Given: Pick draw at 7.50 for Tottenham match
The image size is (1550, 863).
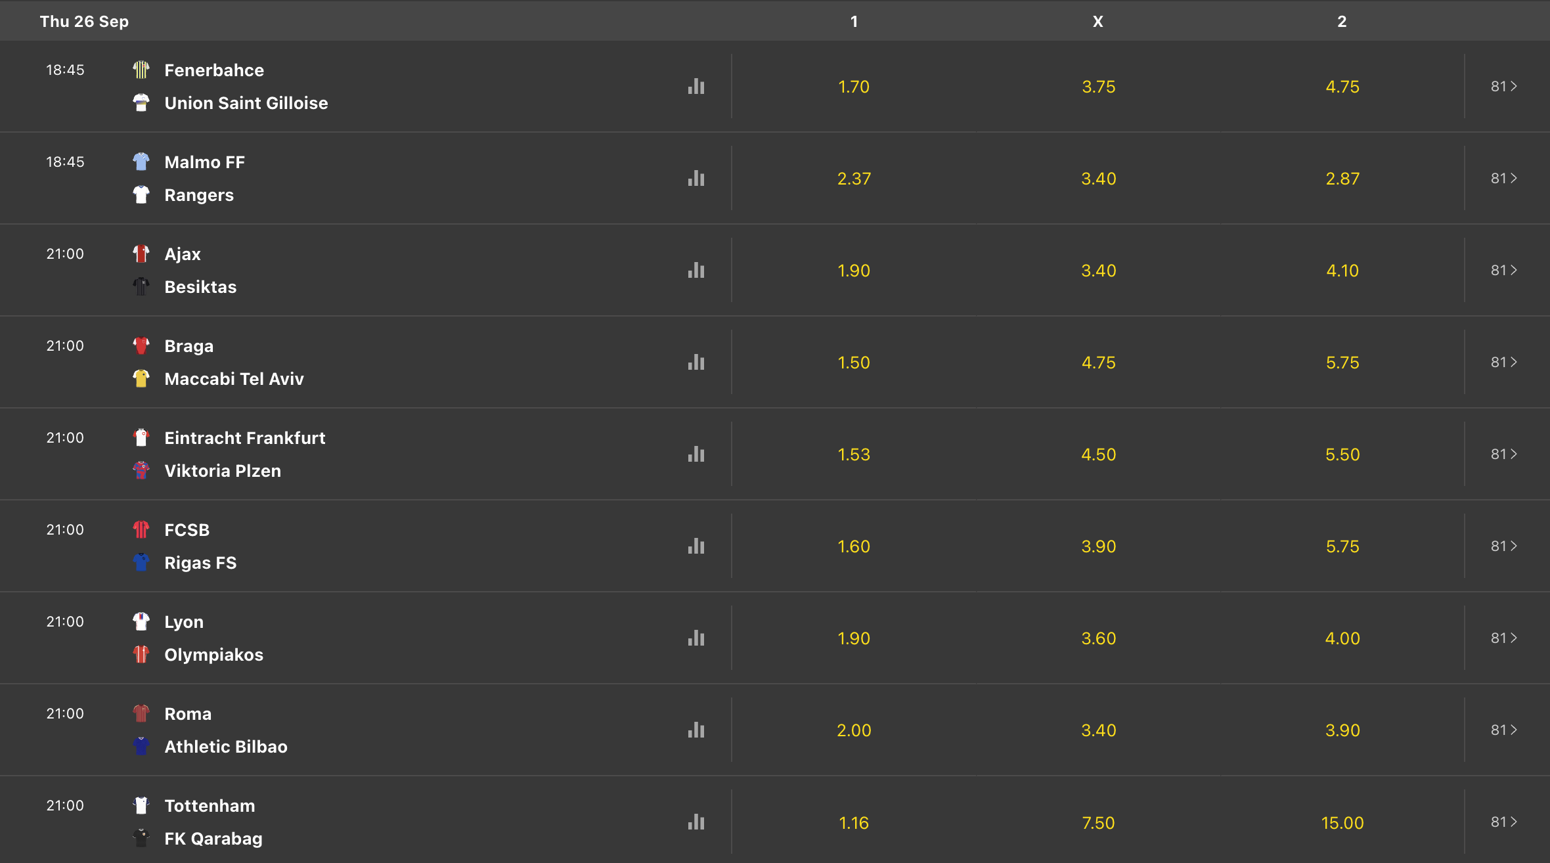Looking at the screenshot, I should [1098, 822].
